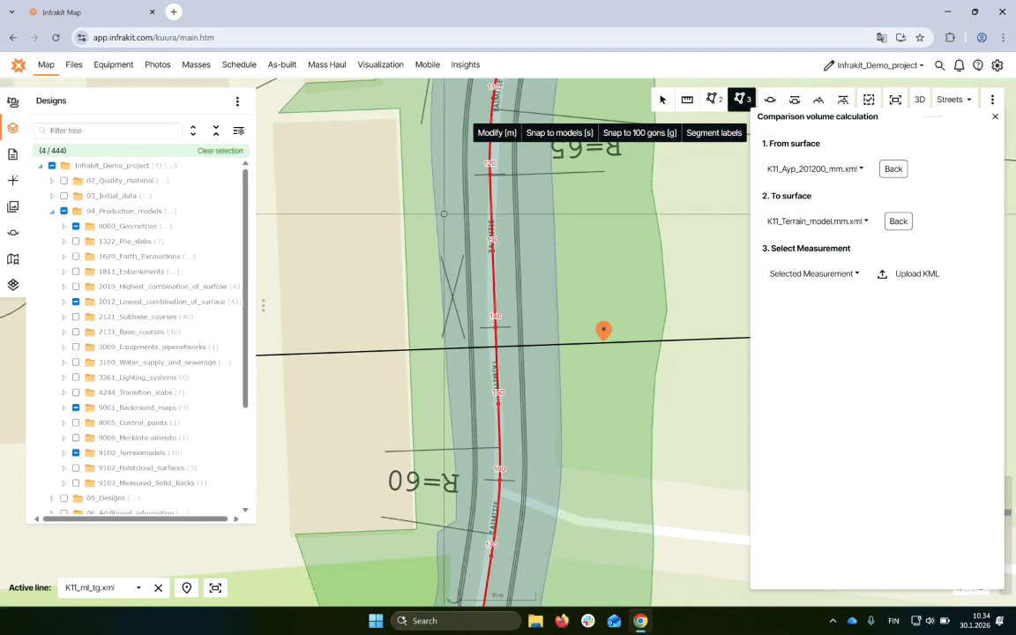Check the 1322_Pile_slabs folder checkbox
Screen dimensions: 1016x635
[x=76, y=241]
